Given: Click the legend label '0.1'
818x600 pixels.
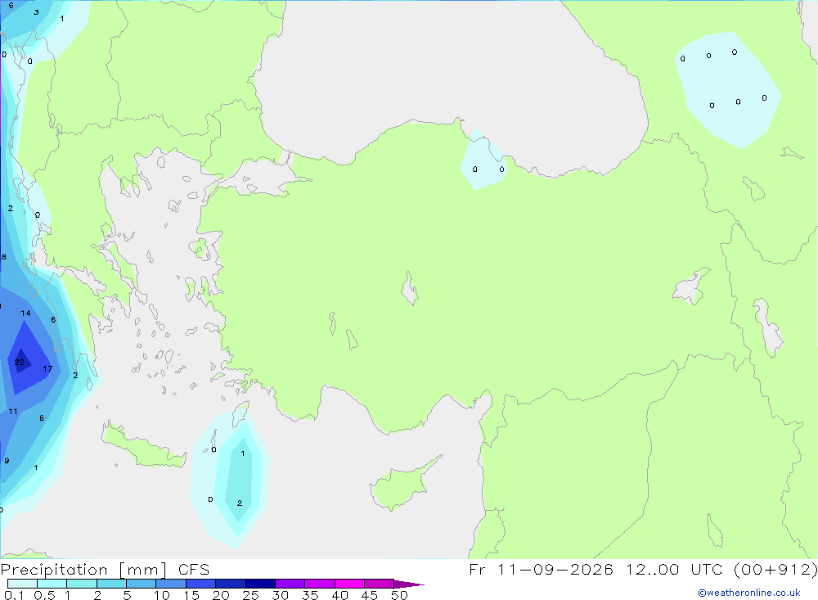Looking at the screenshot, I should click(14, 595).
